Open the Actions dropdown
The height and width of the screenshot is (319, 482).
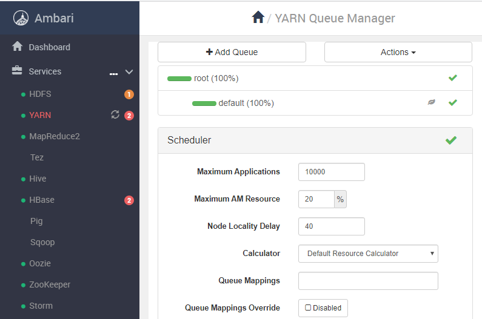(x=398, y=52)
